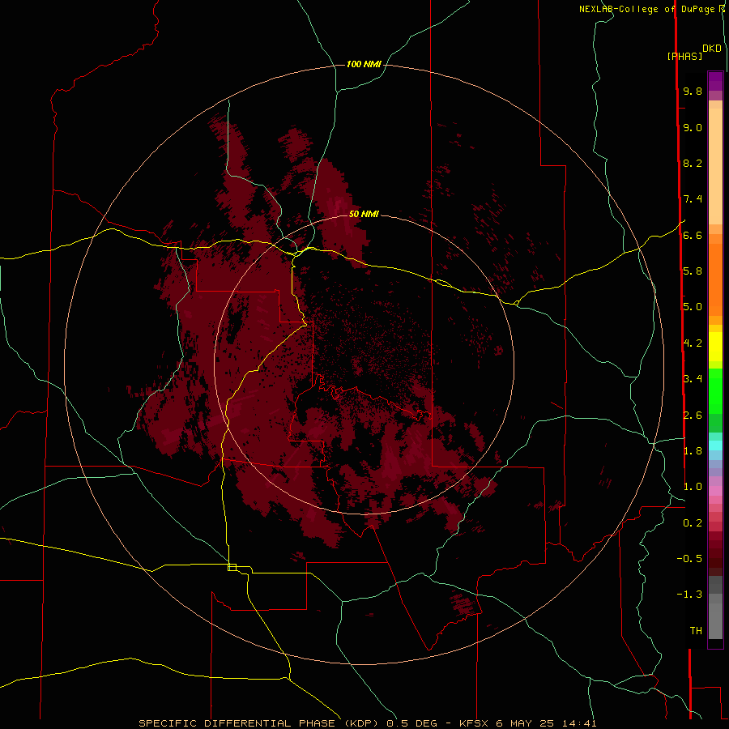Click the -1.3 legend value
Viewport: 729px width, 729px height.
click(689, 595)
